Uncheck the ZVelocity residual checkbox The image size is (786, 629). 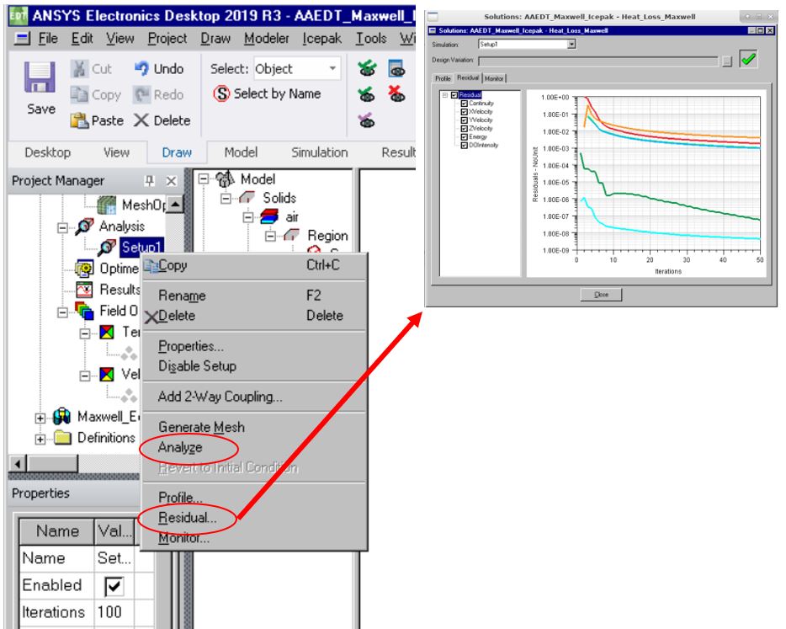click(x=465, y=128)
